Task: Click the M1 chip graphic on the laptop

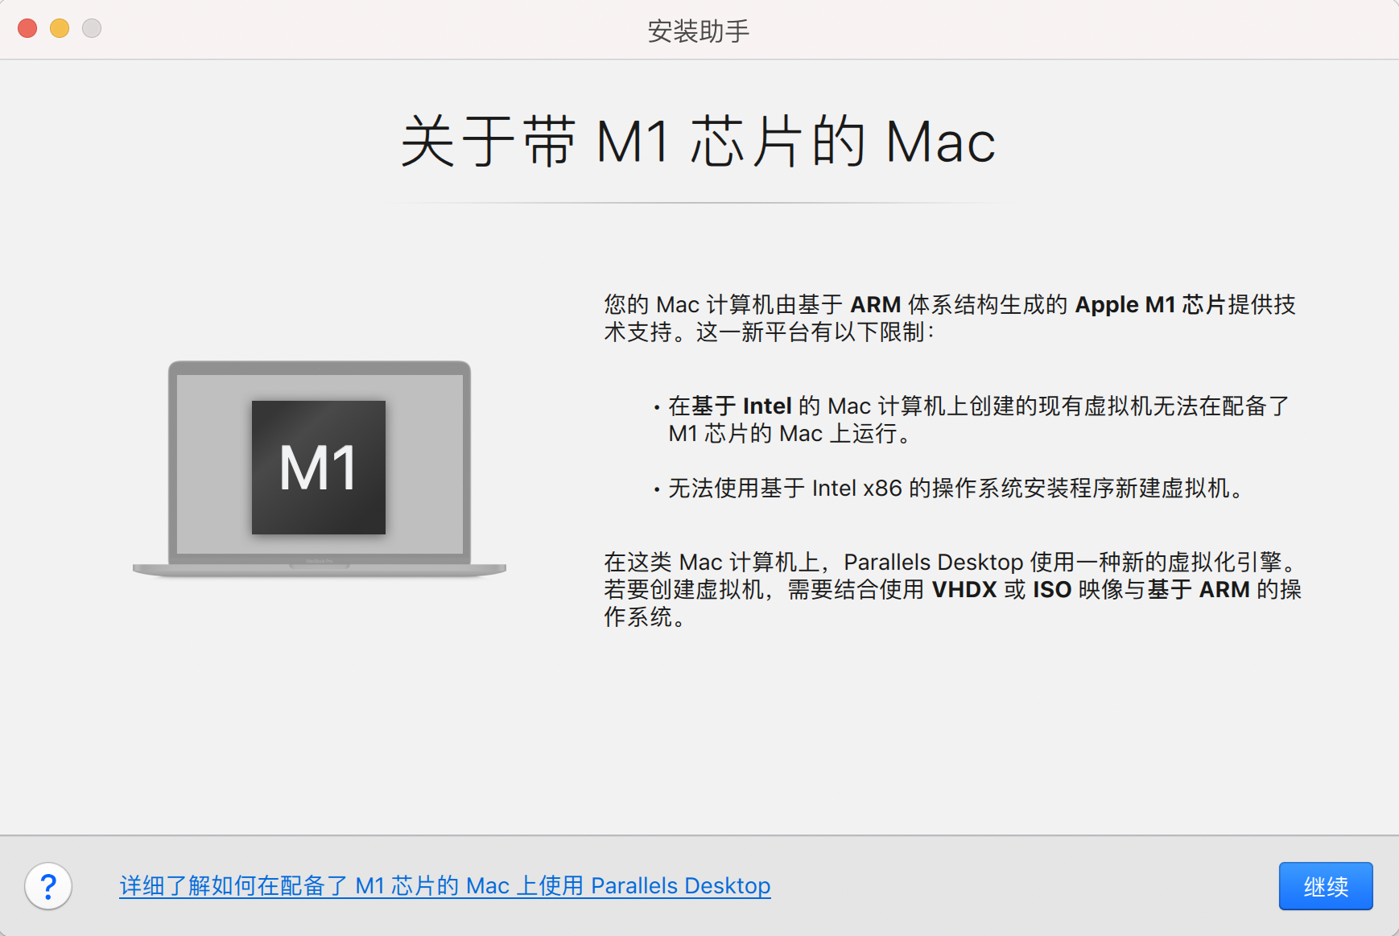Action: click(x=319, y=469)
